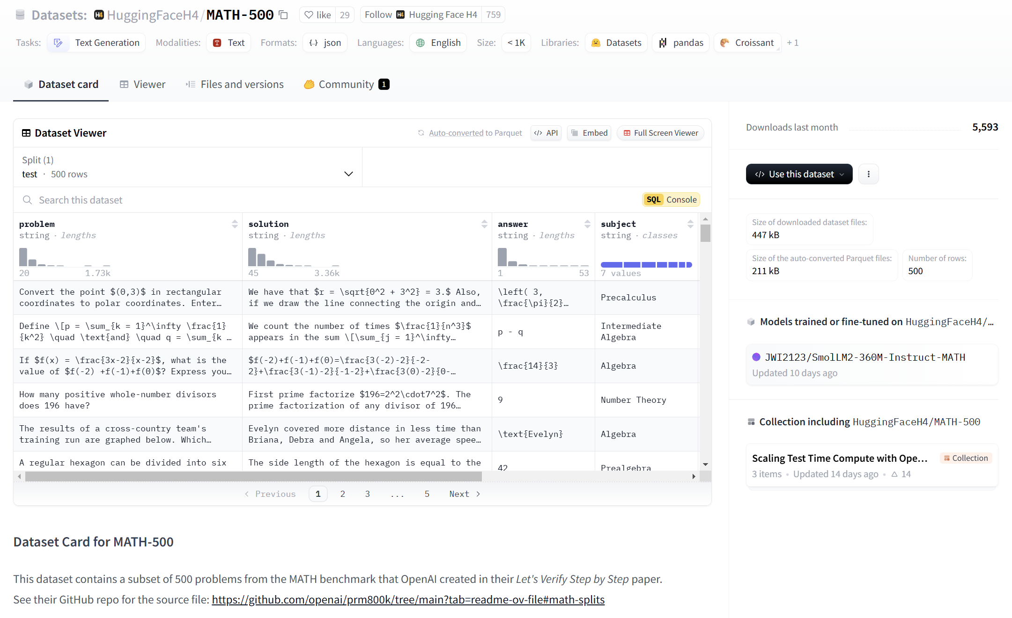Click the Text Generation task icon

coord(59,43)
